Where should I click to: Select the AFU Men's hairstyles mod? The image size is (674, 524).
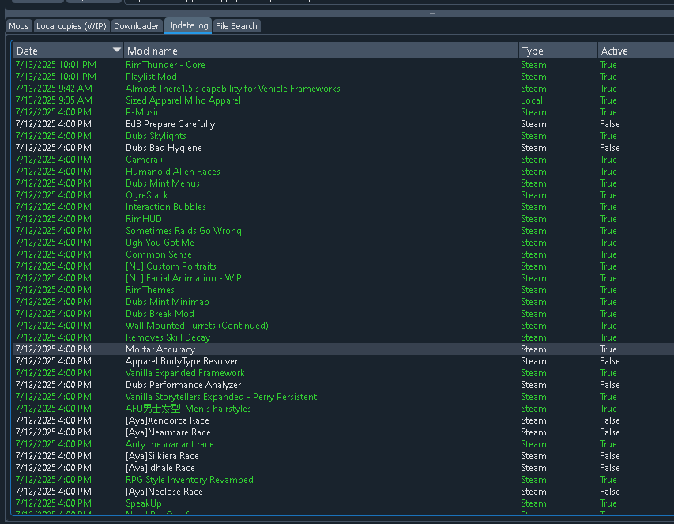point(188,409)
